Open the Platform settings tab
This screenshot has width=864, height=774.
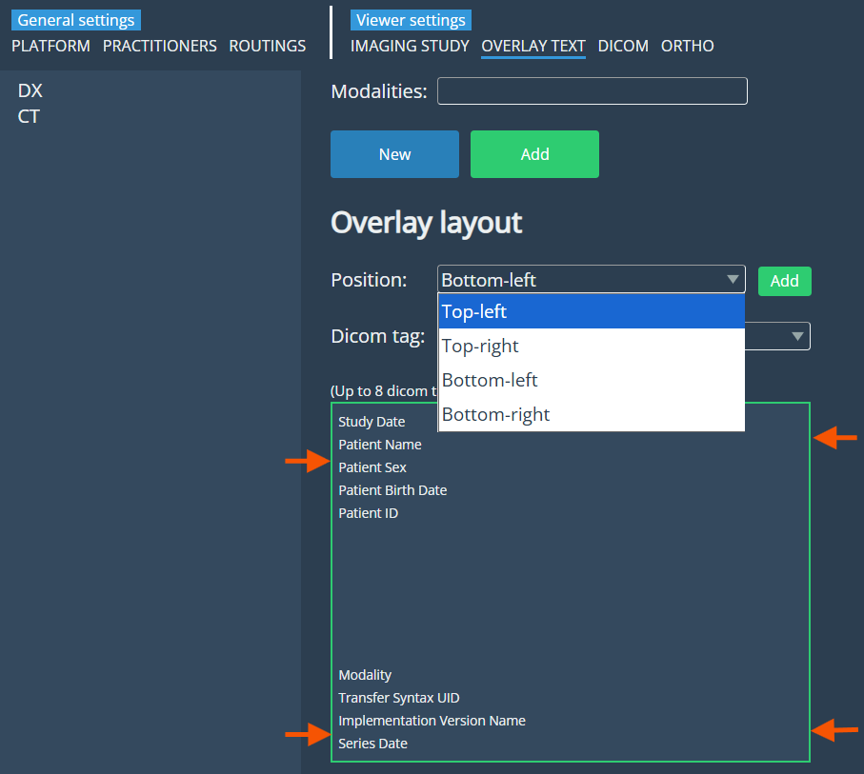click(x=50, y=46)
